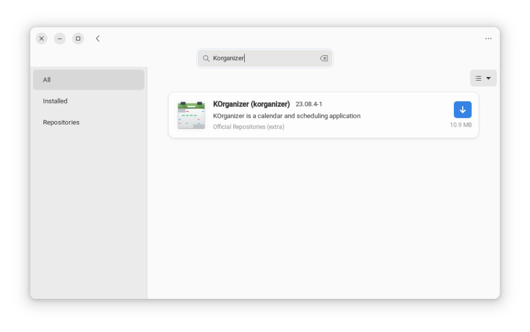Open the three-dot main menu
The width and height of the screenshot is (530, 332).
pos(488,38)
